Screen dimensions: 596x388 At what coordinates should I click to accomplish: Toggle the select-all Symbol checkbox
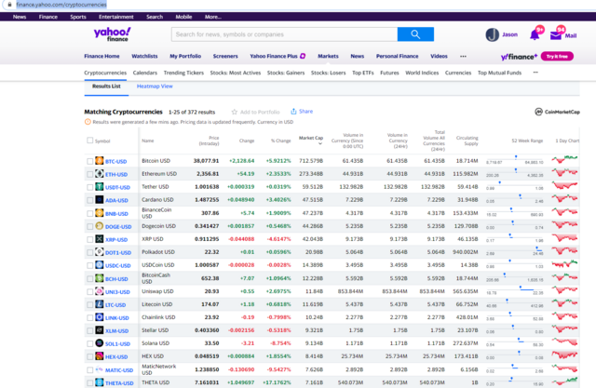pos(89,140)
